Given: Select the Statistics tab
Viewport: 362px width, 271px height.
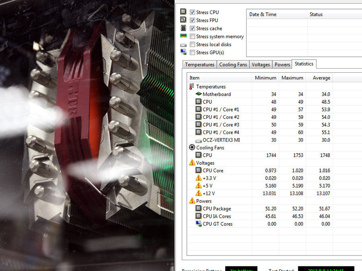Looking at the screenshot, I should coord(304,64).
